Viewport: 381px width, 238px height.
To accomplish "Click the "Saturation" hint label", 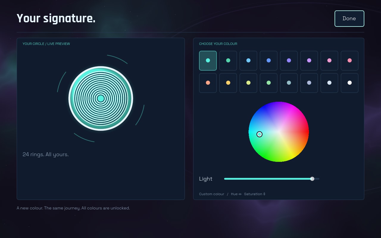I will [x=253, y=194].
